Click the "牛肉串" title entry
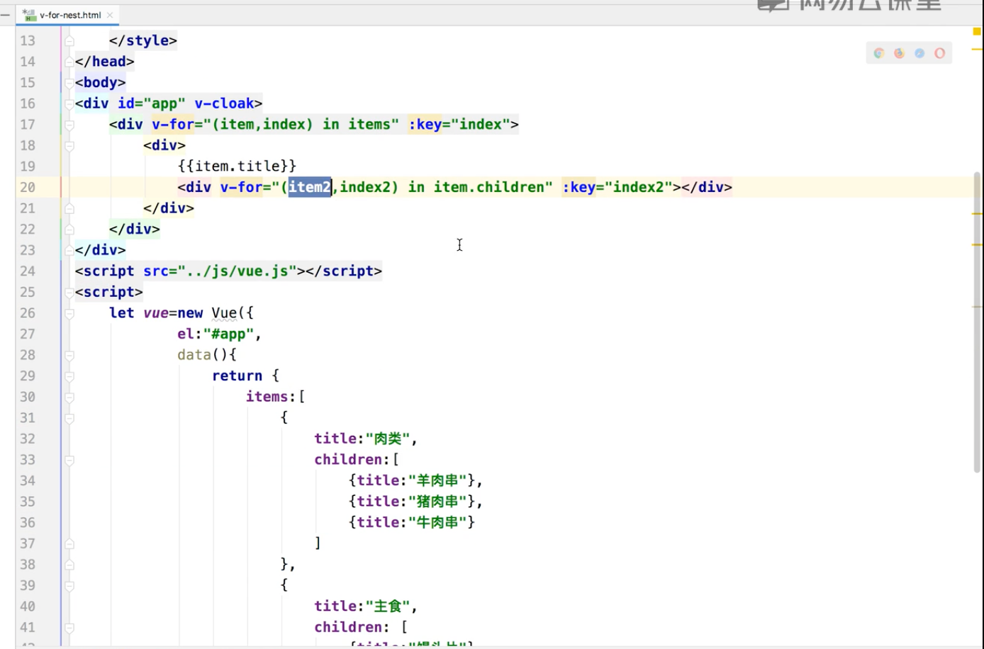This screenshot has height=649, width=984. point(411,522)
